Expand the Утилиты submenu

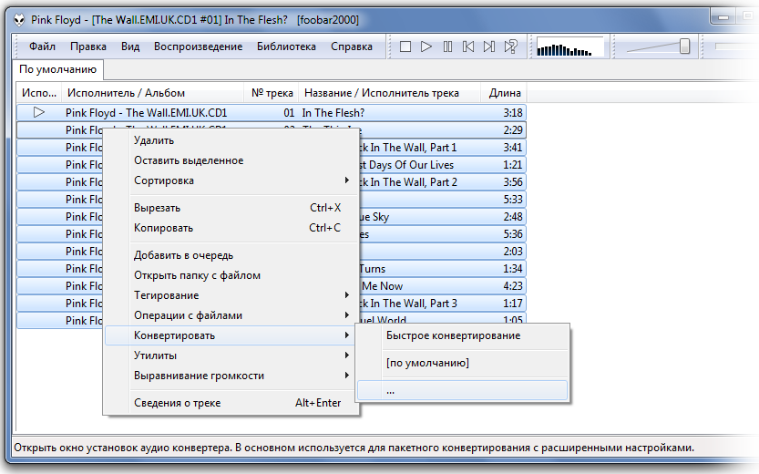(x=231, y=355)
